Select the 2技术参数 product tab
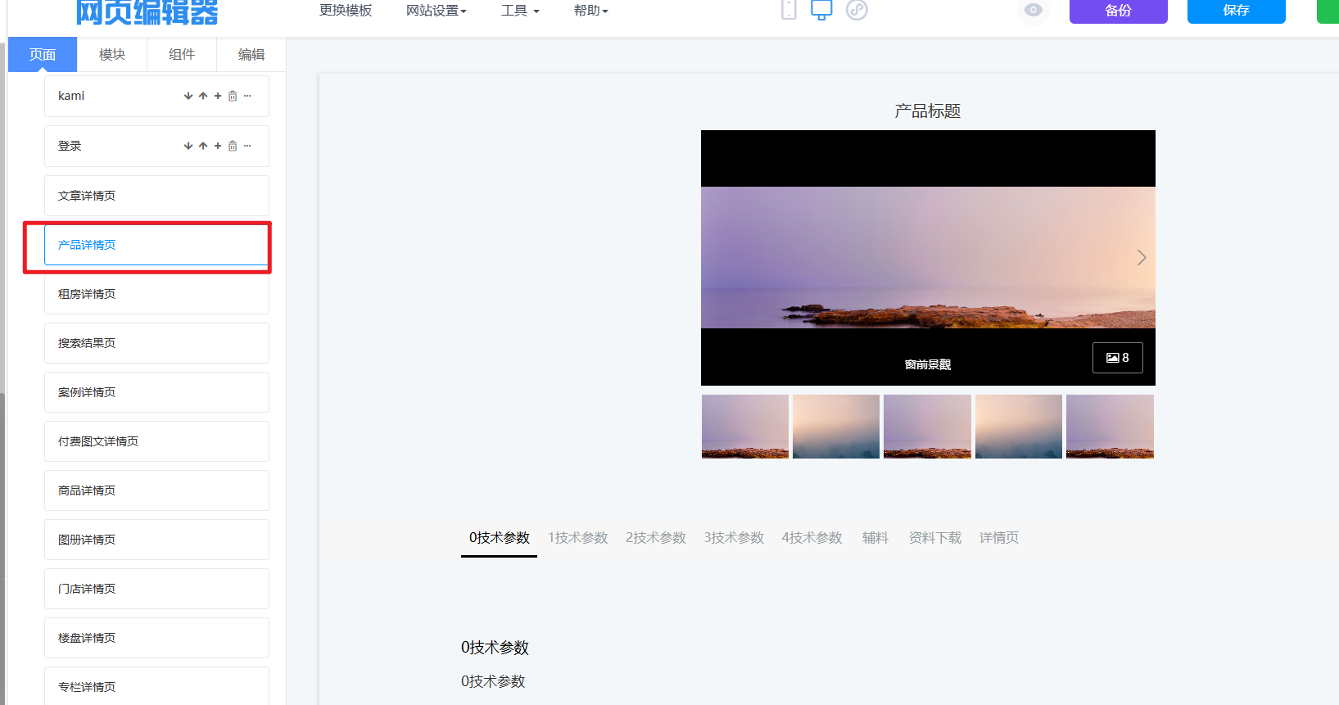The width and height of the screenshot is (1339, 705). pos(655,538)
